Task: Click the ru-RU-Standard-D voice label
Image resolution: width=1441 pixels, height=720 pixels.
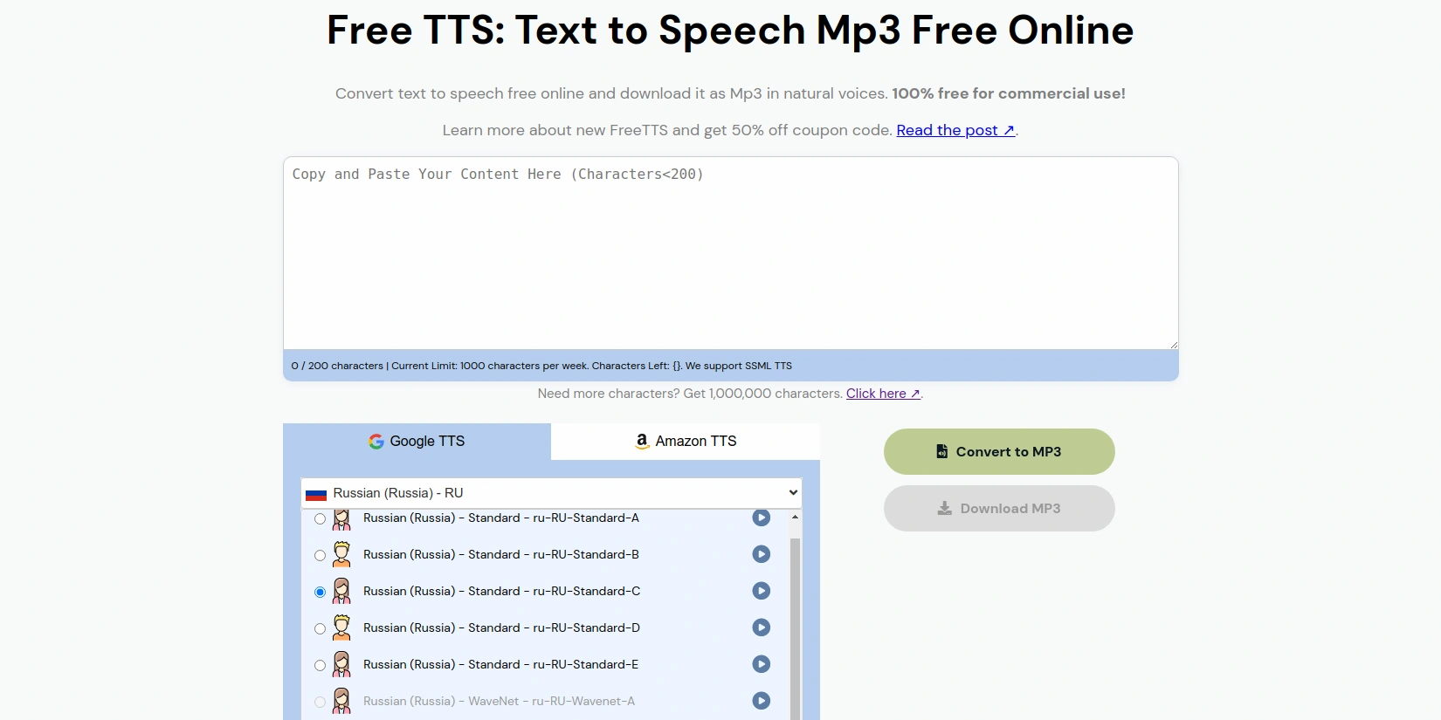Action: 502,627
